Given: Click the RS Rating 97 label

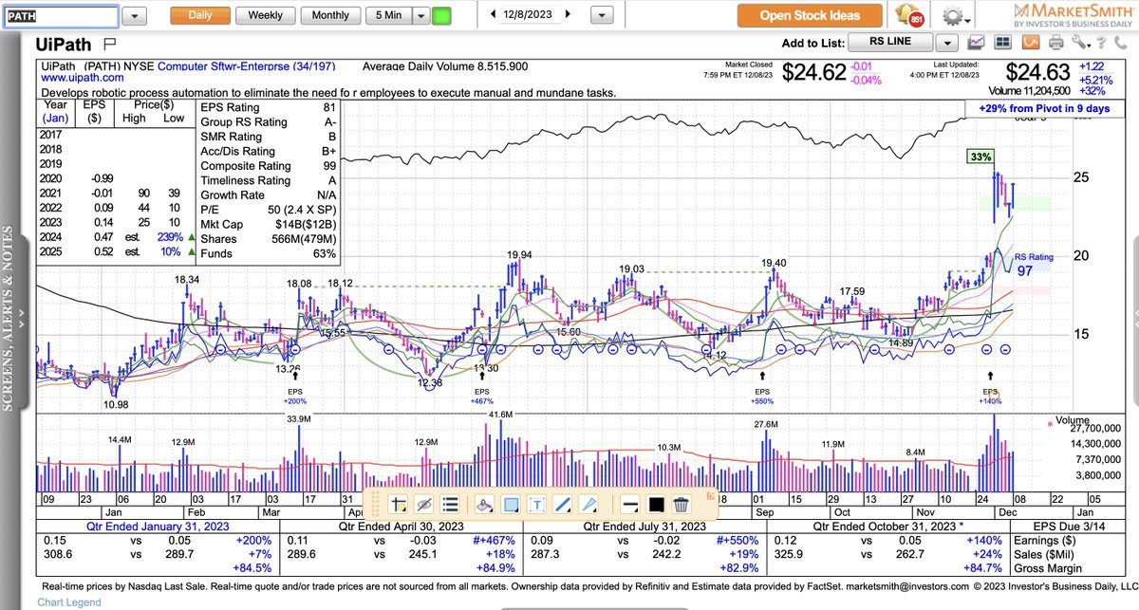Looking at the screenshot, I should (x=1035, y=265).
